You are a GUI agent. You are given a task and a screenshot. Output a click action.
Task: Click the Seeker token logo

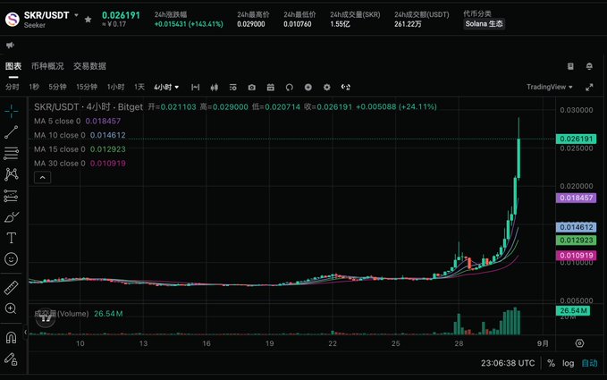click(x=12, y=19)
